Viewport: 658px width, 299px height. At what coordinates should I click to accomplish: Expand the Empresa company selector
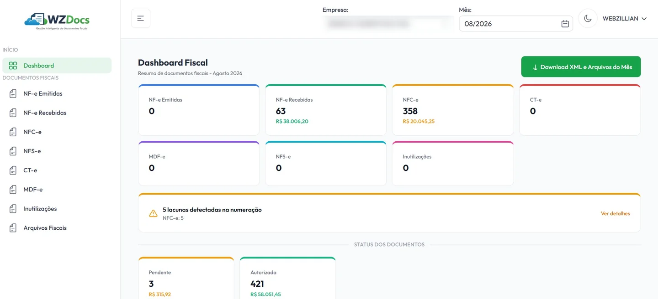[388, 24]
